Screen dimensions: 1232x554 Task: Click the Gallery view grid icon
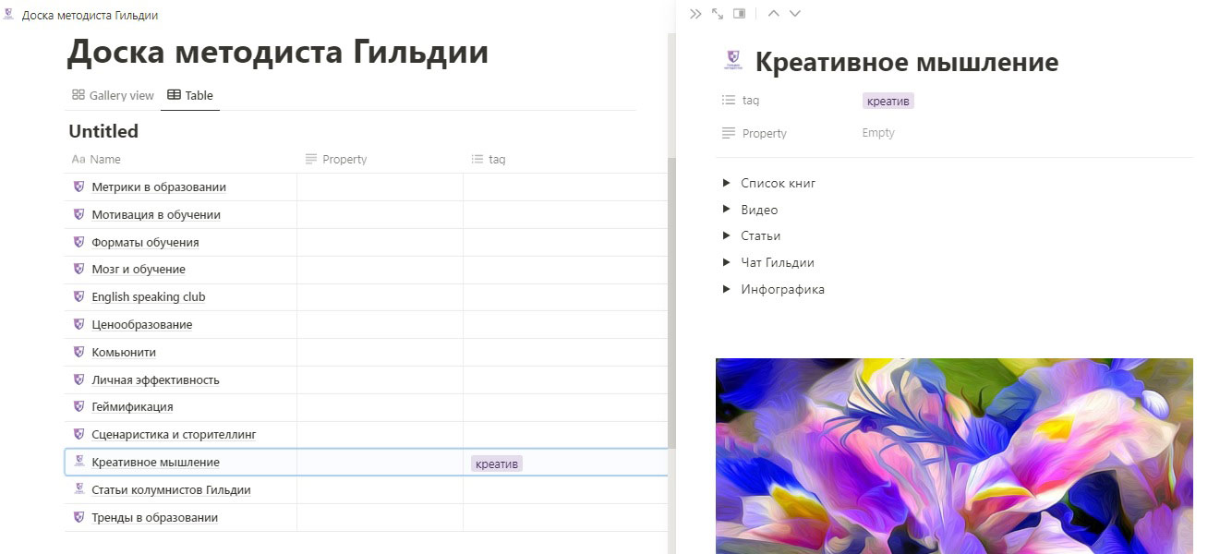[x=78, y=95]
